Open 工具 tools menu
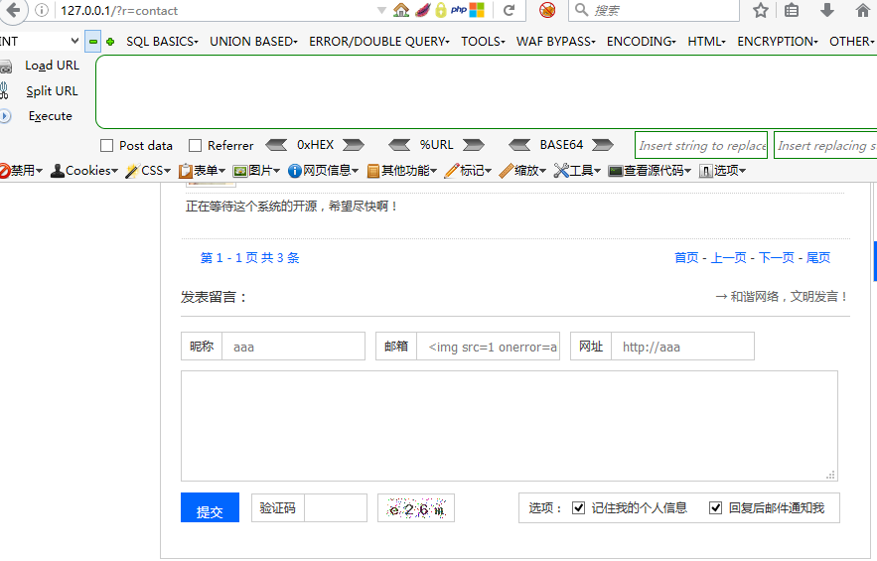The image size is (877, 561). (x=577, y=171)
